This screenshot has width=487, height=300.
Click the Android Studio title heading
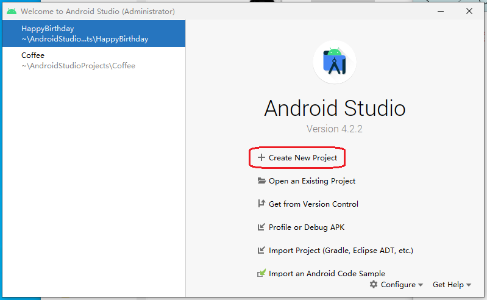[335, 108]
